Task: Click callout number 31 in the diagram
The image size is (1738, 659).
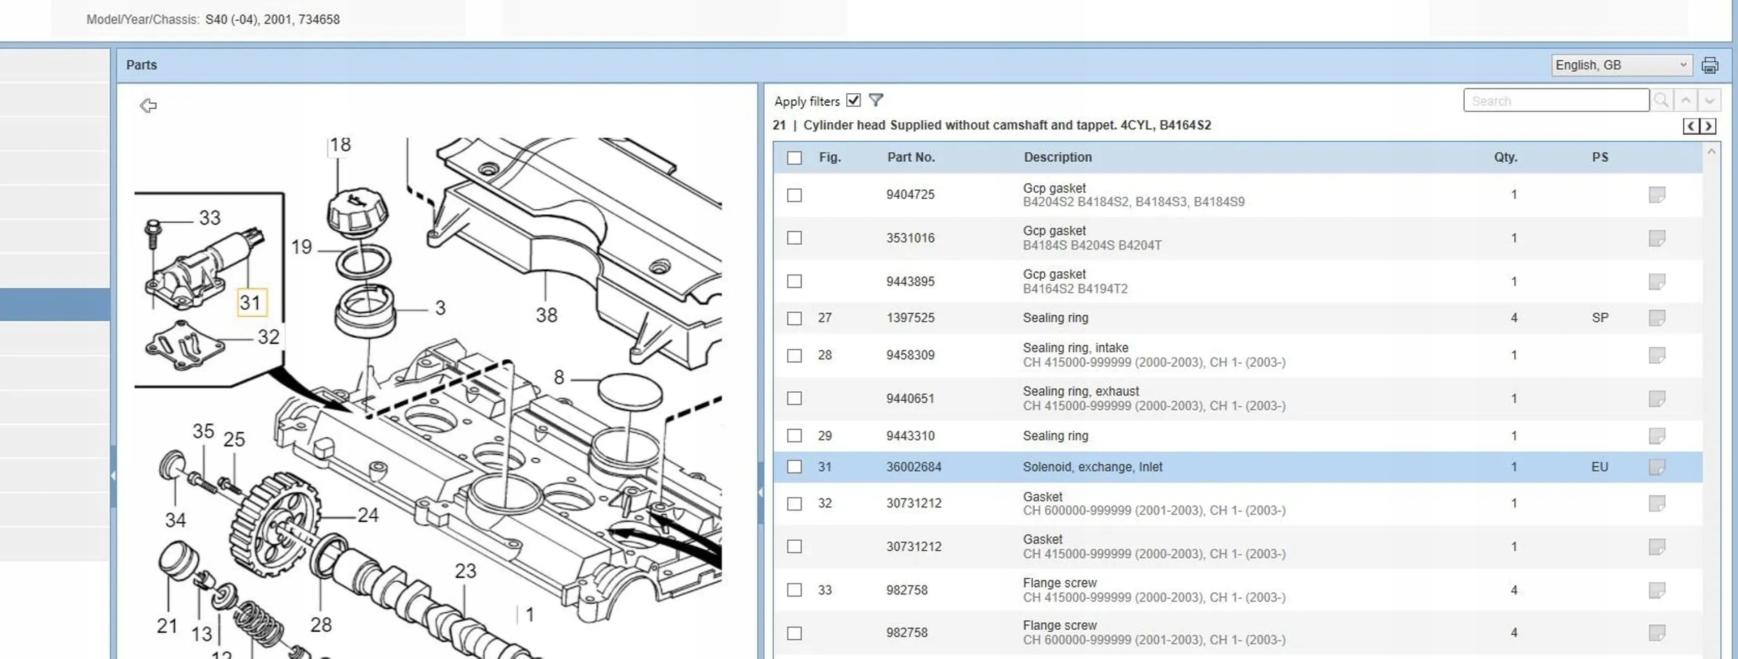Action: click(x=251, y=303)
